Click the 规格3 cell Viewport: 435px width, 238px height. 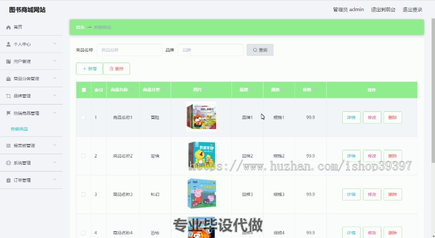pos(279,194)
